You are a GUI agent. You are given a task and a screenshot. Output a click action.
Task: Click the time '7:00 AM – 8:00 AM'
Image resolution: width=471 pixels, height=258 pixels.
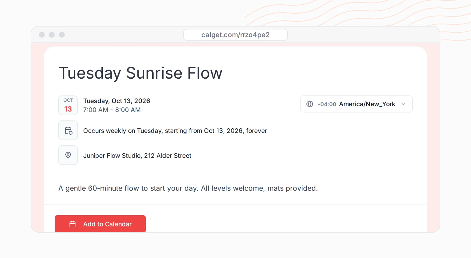click(x=112, y=110)
